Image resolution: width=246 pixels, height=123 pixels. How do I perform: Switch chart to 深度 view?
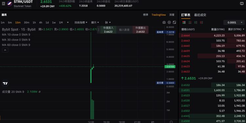coord(172,15)
